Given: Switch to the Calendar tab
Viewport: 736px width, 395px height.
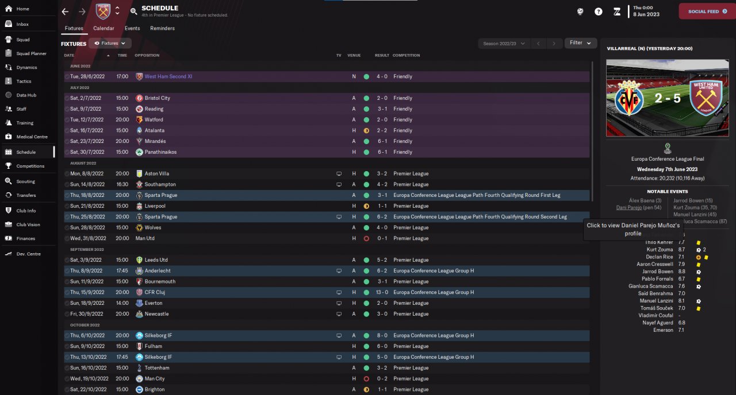Looking at the screenshot, I should coord(103,28).
